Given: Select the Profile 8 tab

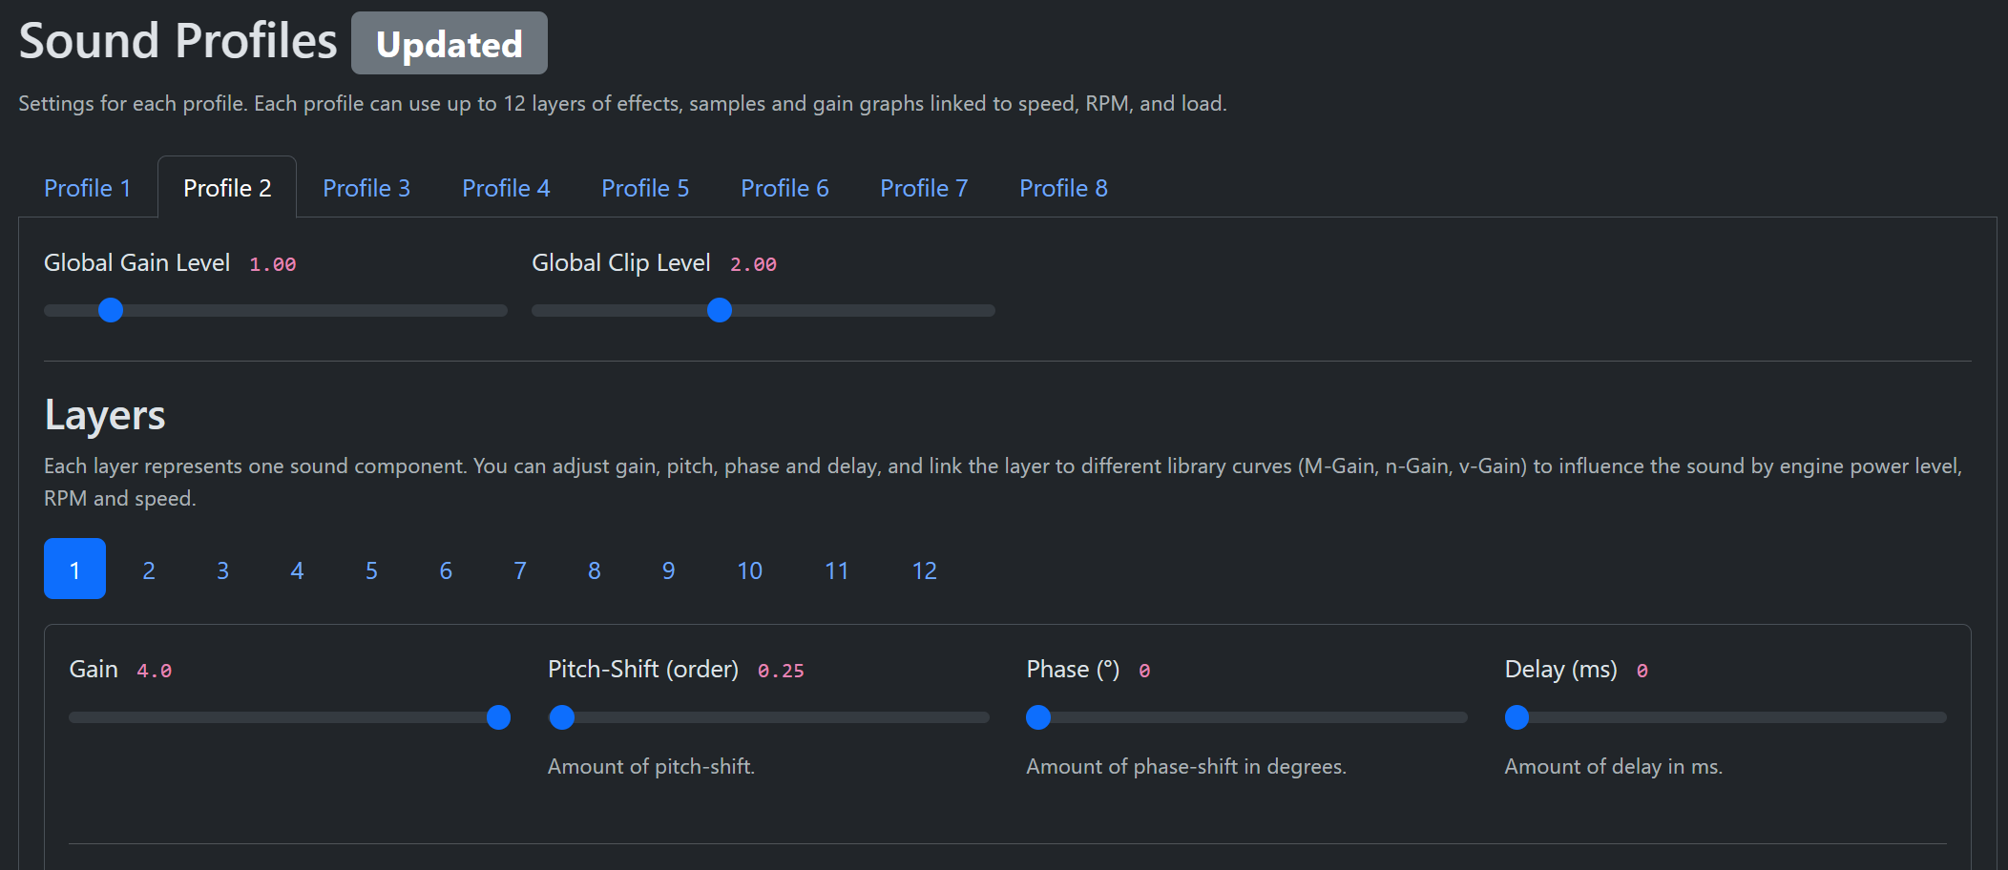Looking at the screenshot, I should (x=1063, y=188).
